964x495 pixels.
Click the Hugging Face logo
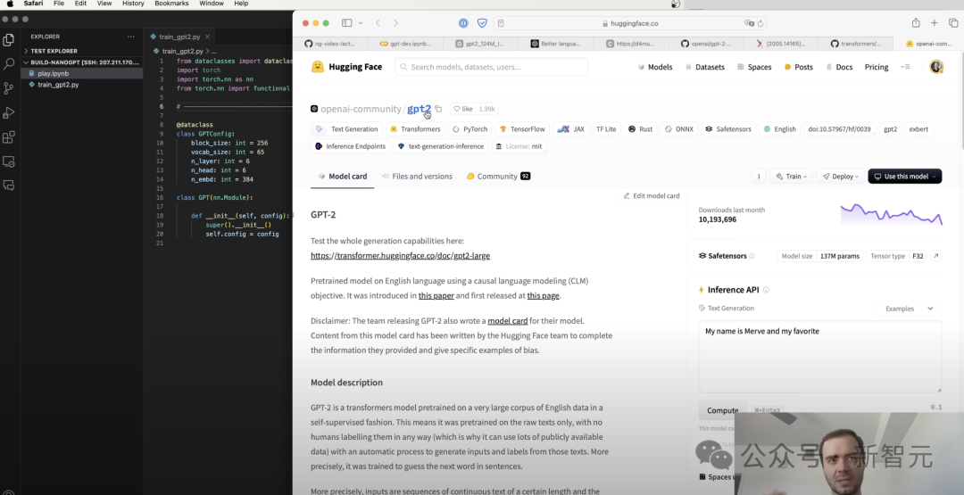(x=346, y=67)
